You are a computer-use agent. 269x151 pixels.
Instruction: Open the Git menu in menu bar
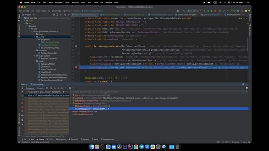coord(102,3)
